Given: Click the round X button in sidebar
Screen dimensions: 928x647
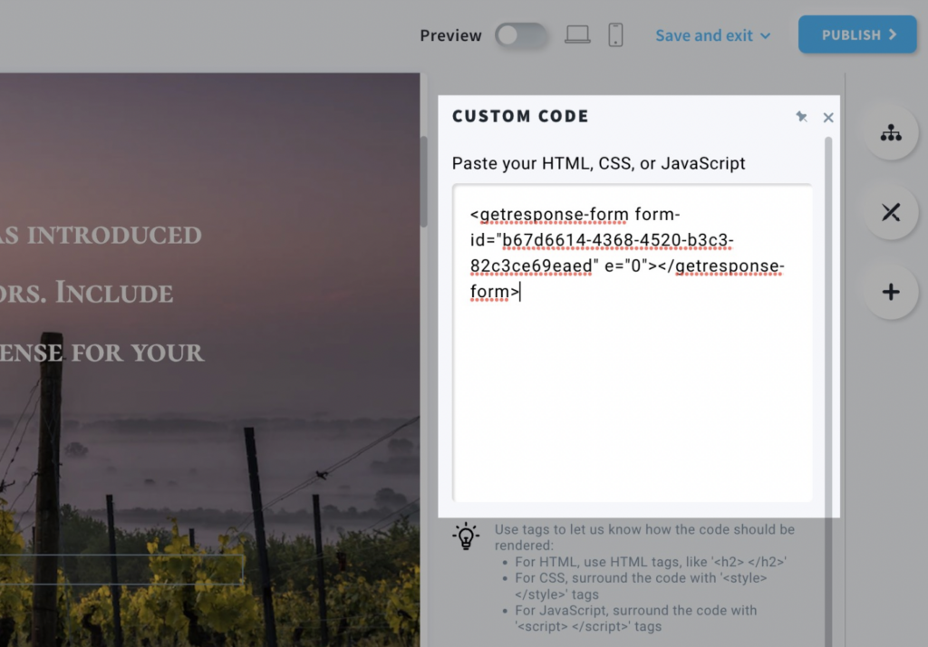Looking at the screenshot, I should (891, 213).
